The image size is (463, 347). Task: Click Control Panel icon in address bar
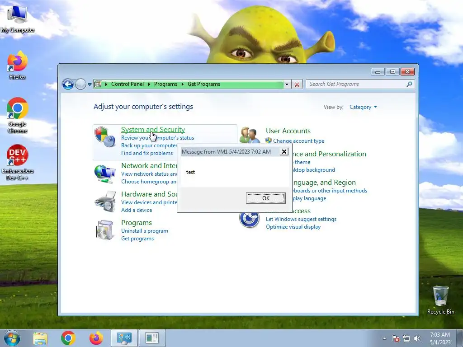pos(98,84)
